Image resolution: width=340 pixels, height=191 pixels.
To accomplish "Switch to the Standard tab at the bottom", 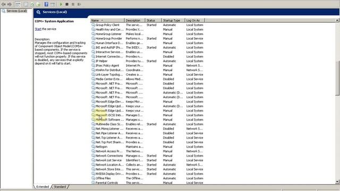I will click(59, 187).
